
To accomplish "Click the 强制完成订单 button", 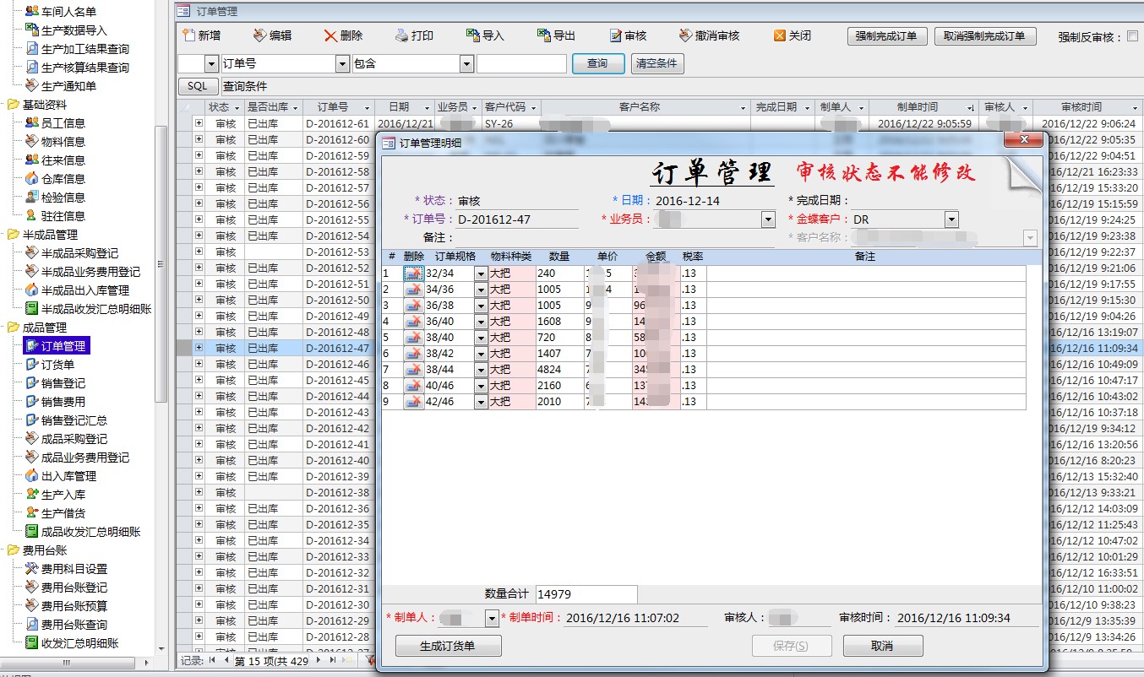I will (887, 36).
